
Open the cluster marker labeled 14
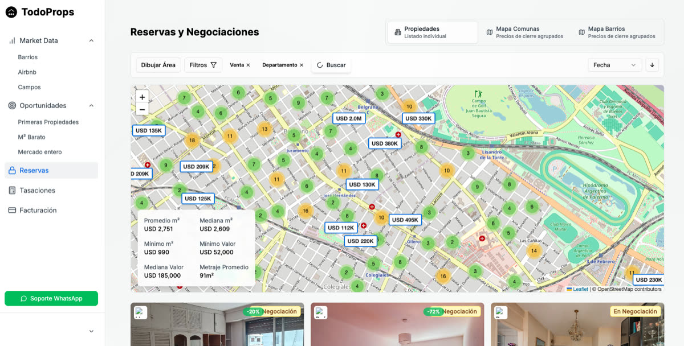[x=534, y=251]
